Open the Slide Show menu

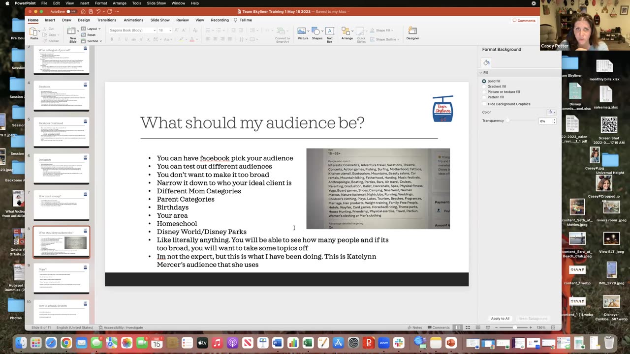pos(156,3)
